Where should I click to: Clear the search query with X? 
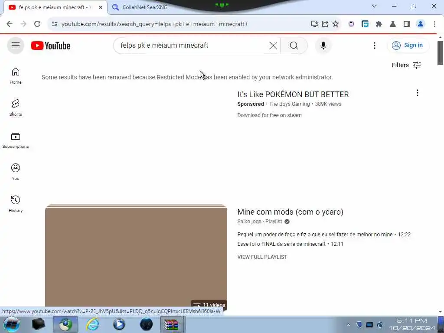coord(273,46)
